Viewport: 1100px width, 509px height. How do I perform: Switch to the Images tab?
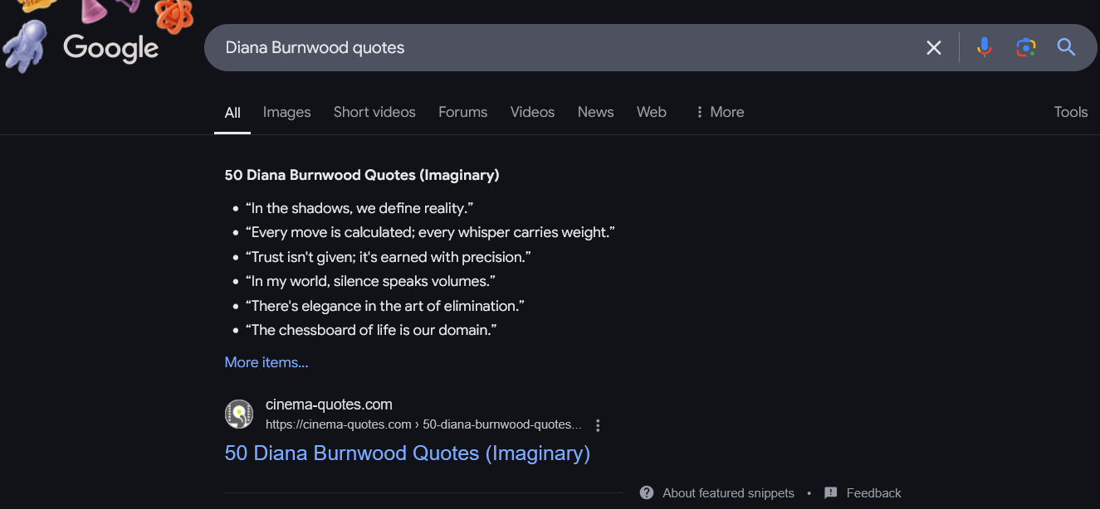(286, 112)
